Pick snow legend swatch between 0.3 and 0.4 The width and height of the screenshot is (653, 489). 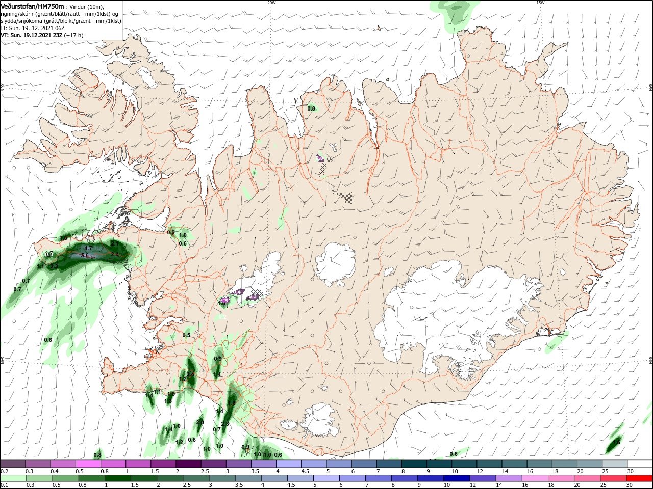(38, 464)
